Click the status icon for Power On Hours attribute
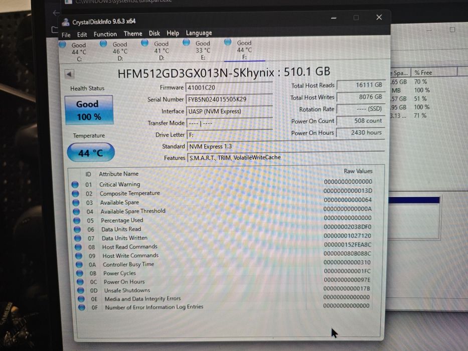Screen dimensions: 468x351 pyautogui.click(x=80, y=282)
